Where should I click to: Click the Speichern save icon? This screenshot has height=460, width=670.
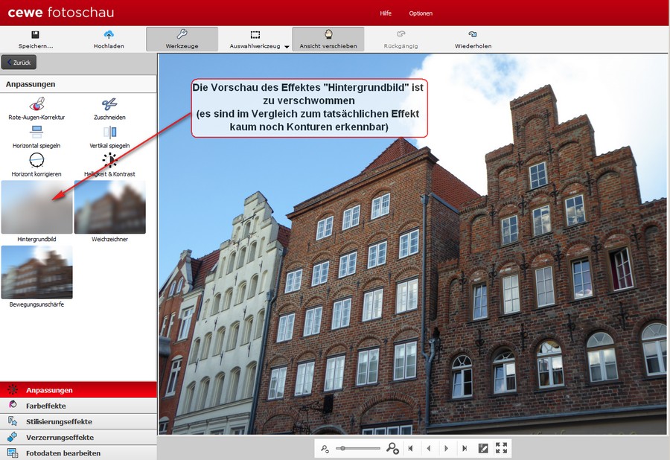point(35,34)
